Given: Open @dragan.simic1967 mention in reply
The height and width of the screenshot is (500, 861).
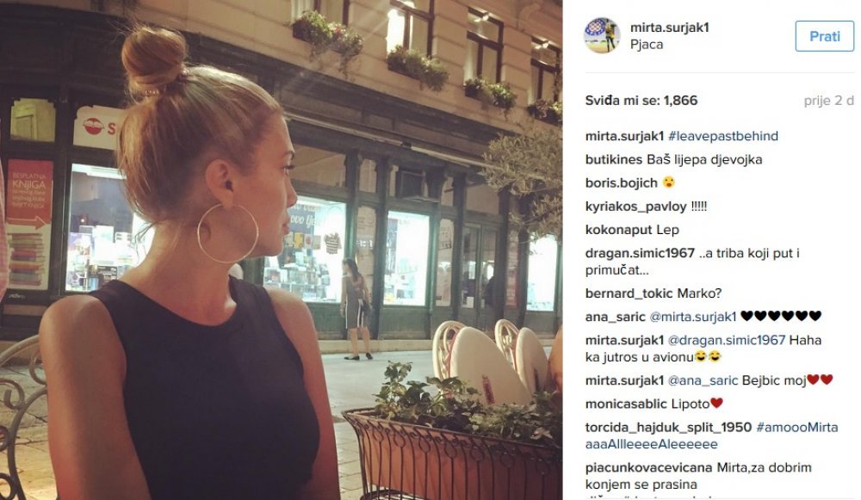Looking at the screenshot, I should [727, 340].
